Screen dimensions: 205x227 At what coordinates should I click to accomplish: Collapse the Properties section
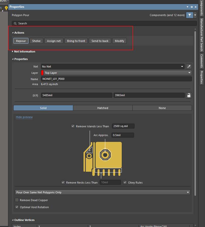[13, 59]
